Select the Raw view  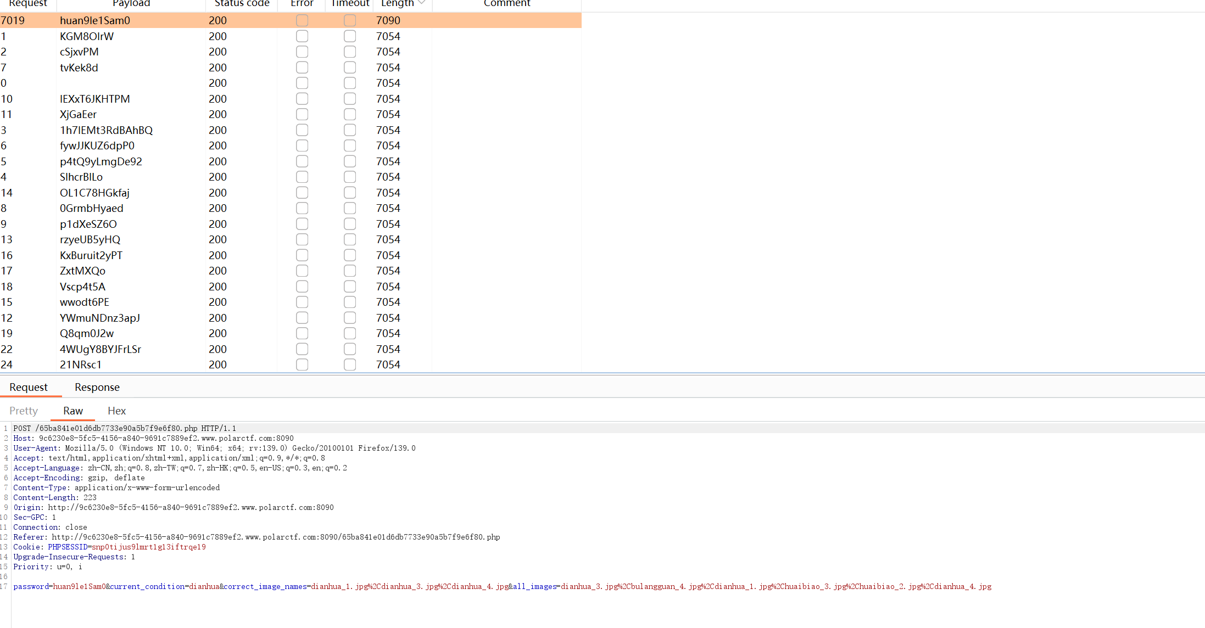(72, 411)
